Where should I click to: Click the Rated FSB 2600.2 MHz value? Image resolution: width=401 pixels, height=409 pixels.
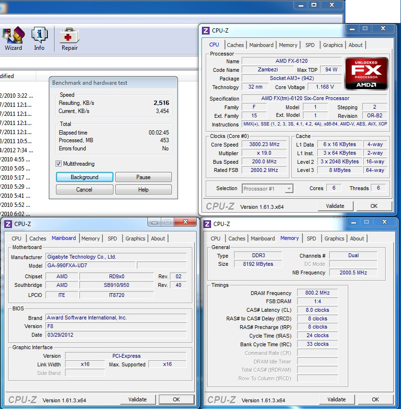264,170
